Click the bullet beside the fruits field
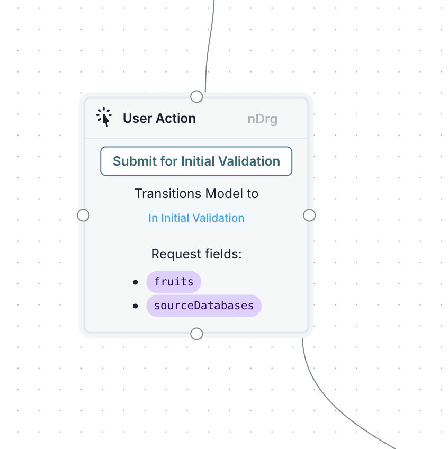This screenshot has height=449, width=448. pos(136,282)
